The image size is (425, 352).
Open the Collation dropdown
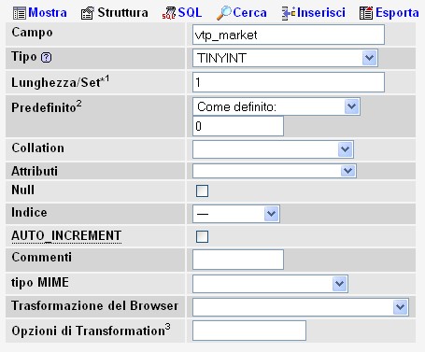(x=273, y=149)
